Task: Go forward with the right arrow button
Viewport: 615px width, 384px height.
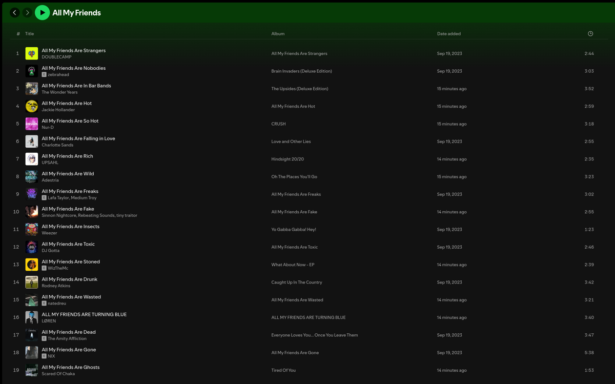Action: pyautogui.click(x=28, y=12)
